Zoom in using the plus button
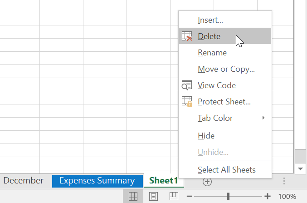The image size is (307, 203). [268, 197]
